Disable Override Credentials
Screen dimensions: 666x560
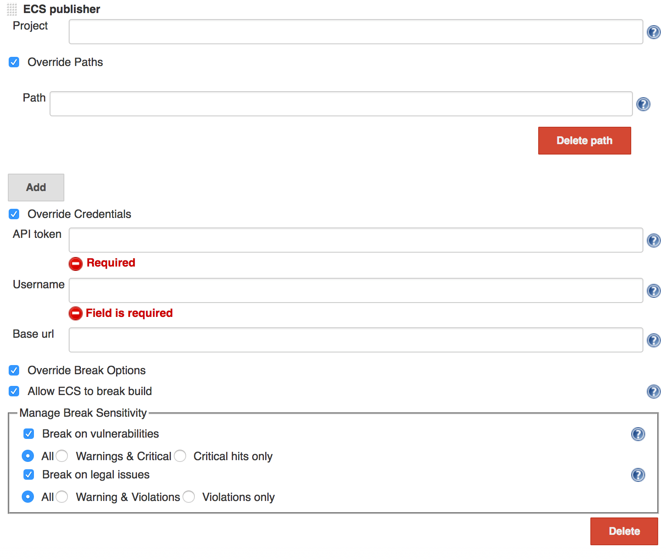coord(14,214)
